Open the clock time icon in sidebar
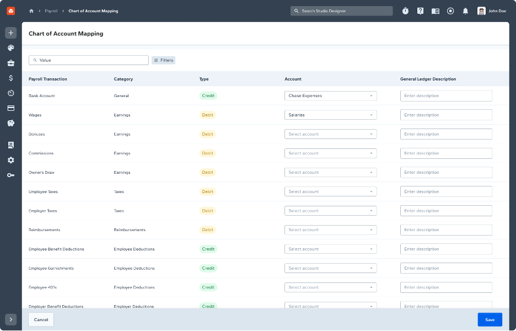 (x=11, y=93)
